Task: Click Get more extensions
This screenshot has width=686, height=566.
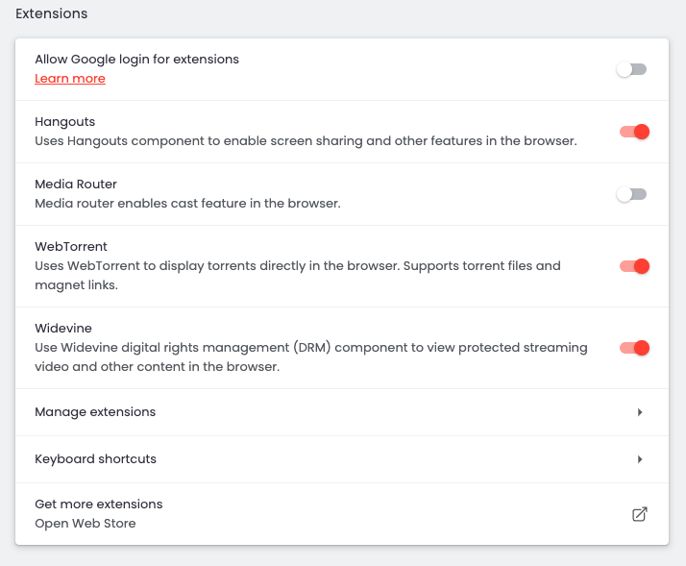Action: (x=99, y=504)
